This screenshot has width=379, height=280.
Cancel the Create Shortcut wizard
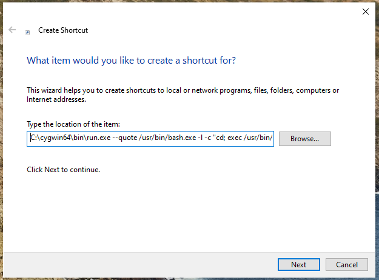click(x=347, y=264)
